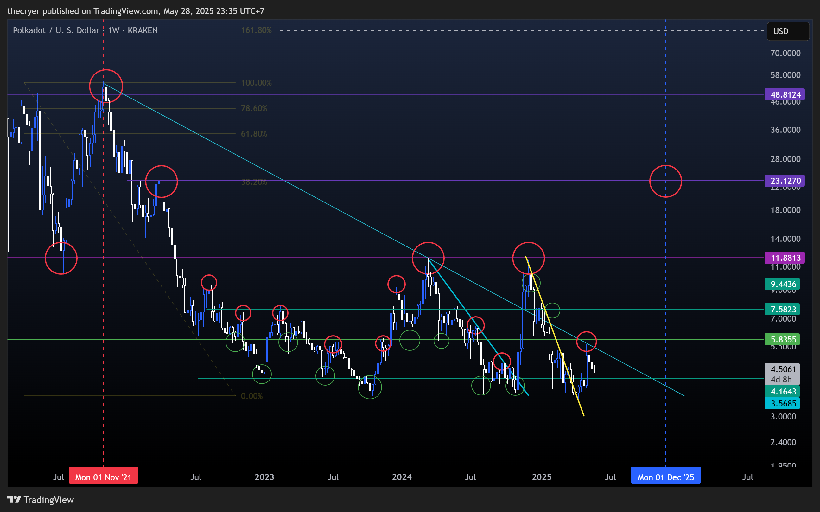Select the 3.5685 price label

[782, 403]
